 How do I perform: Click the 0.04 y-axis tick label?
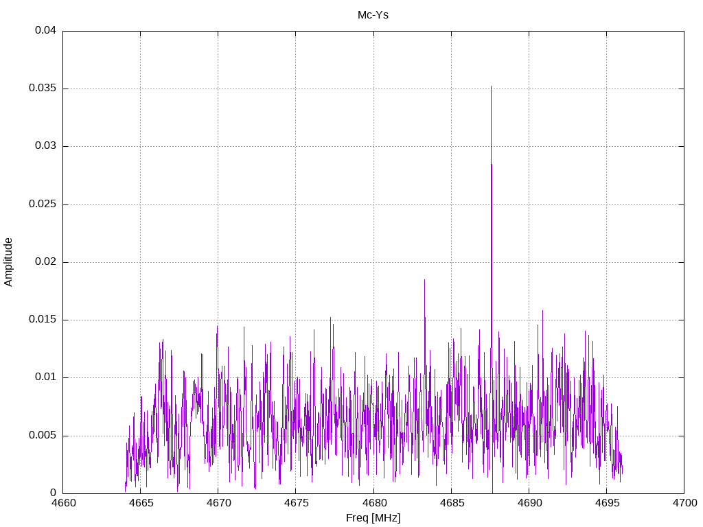(x=46, y=30)
